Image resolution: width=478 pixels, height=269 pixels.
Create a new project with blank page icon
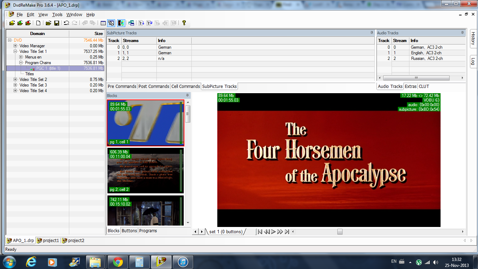[x=38, y=23]
